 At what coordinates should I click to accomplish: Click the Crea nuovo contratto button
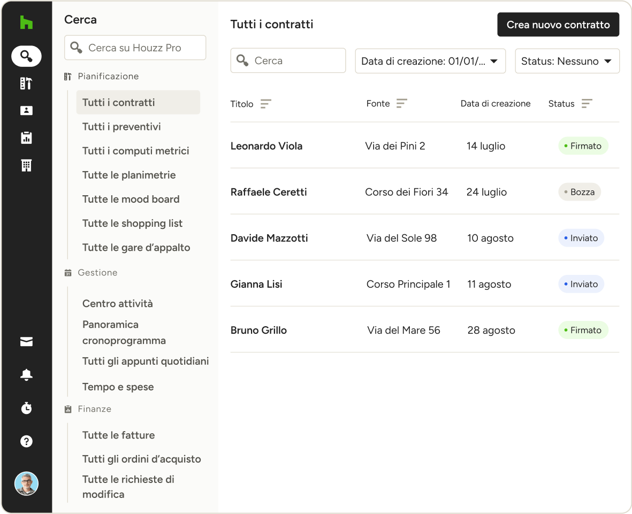(x=558, y=25)
